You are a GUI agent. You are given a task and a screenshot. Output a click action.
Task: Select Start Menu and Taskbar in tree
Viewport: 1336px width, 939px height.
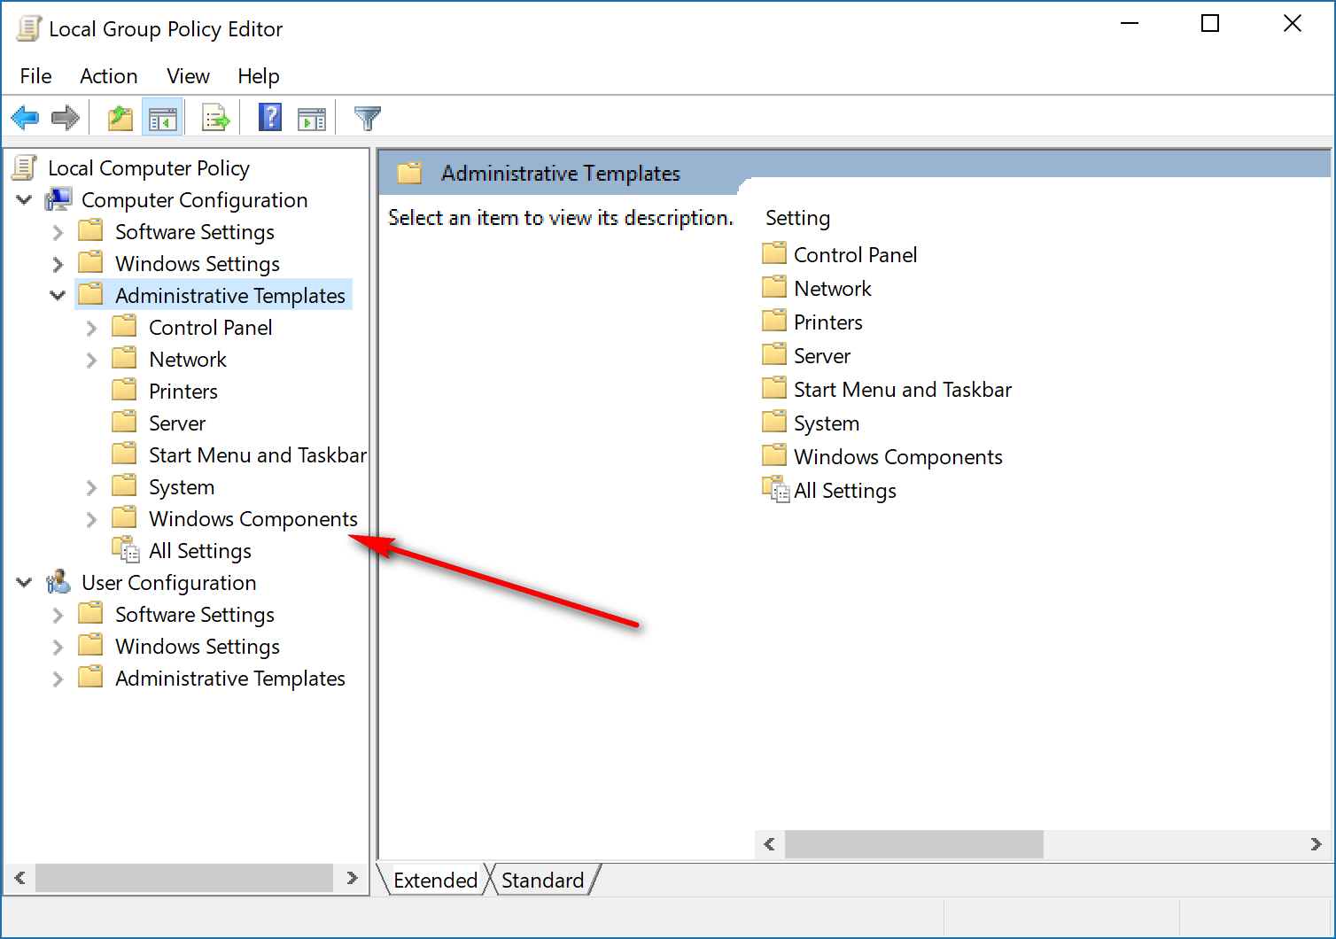(x=257, y=454)
